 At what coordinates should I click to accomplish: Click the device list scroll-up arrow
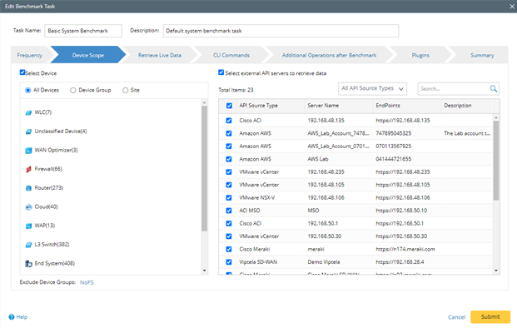(205, 102)
